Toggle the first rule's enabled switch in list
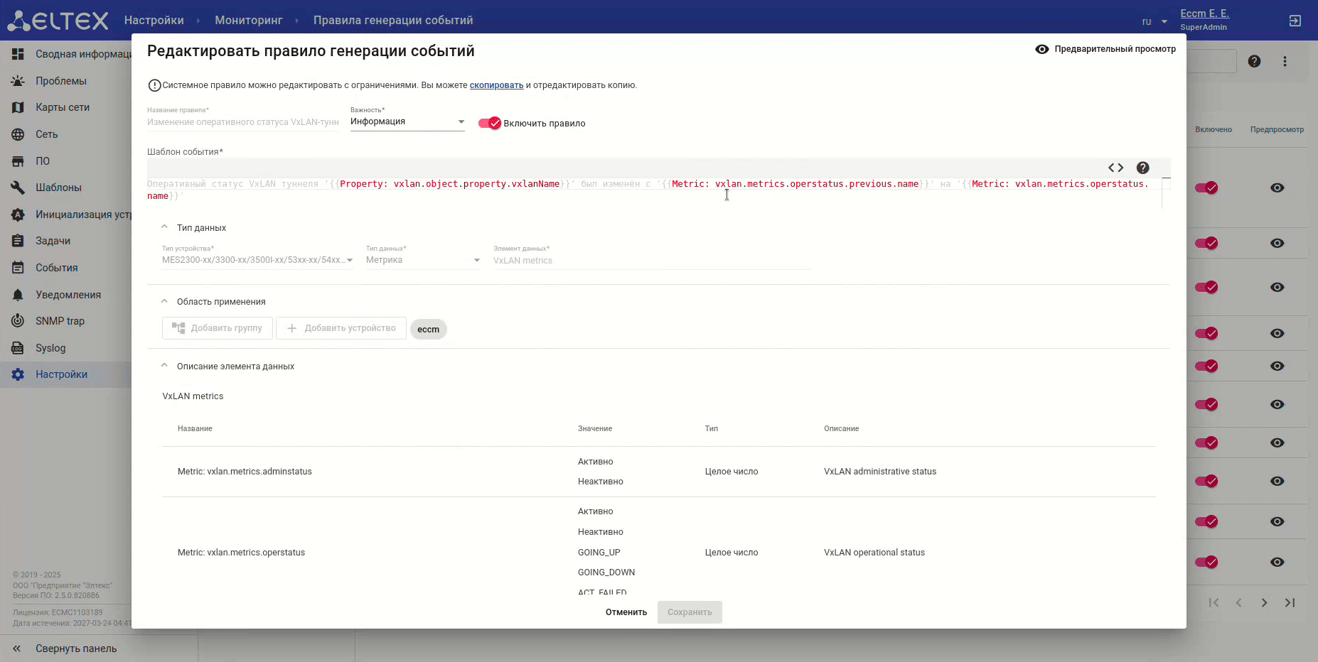Image resolution: width=1318 pixels, height=662 pixels. coord(1206,188)
